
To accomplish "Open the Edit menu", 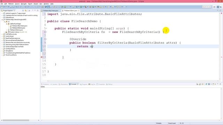I will coord(6,4).
